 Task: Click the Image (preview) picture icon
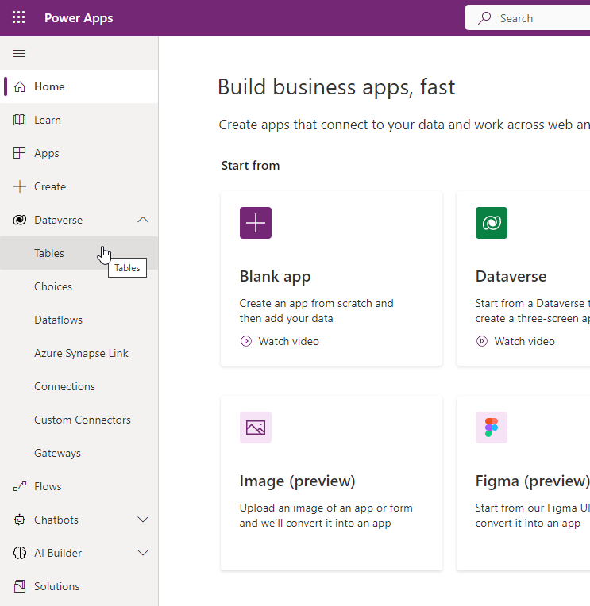tap(256, 428)
